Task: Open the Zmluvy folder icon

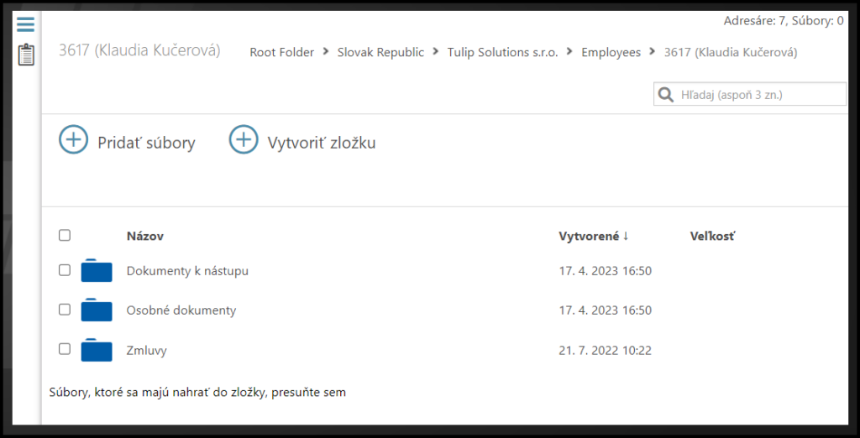Action: 97,350
